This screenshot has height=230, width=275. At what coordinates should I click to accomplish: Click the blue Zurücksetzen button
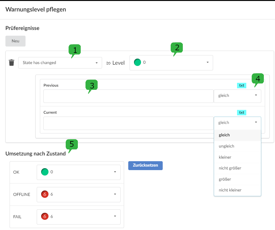tap(145, 165)
